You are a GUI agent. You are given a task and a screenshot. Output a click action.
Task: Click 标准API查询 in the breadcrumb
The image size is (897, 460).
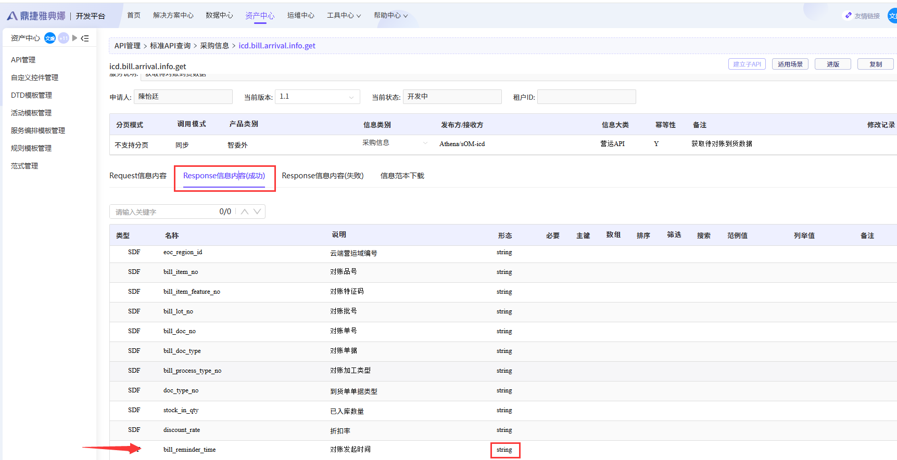tap(170, 46)
